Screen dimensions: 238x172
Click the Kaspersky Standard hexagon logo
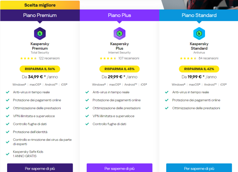(x=199, y=33)
